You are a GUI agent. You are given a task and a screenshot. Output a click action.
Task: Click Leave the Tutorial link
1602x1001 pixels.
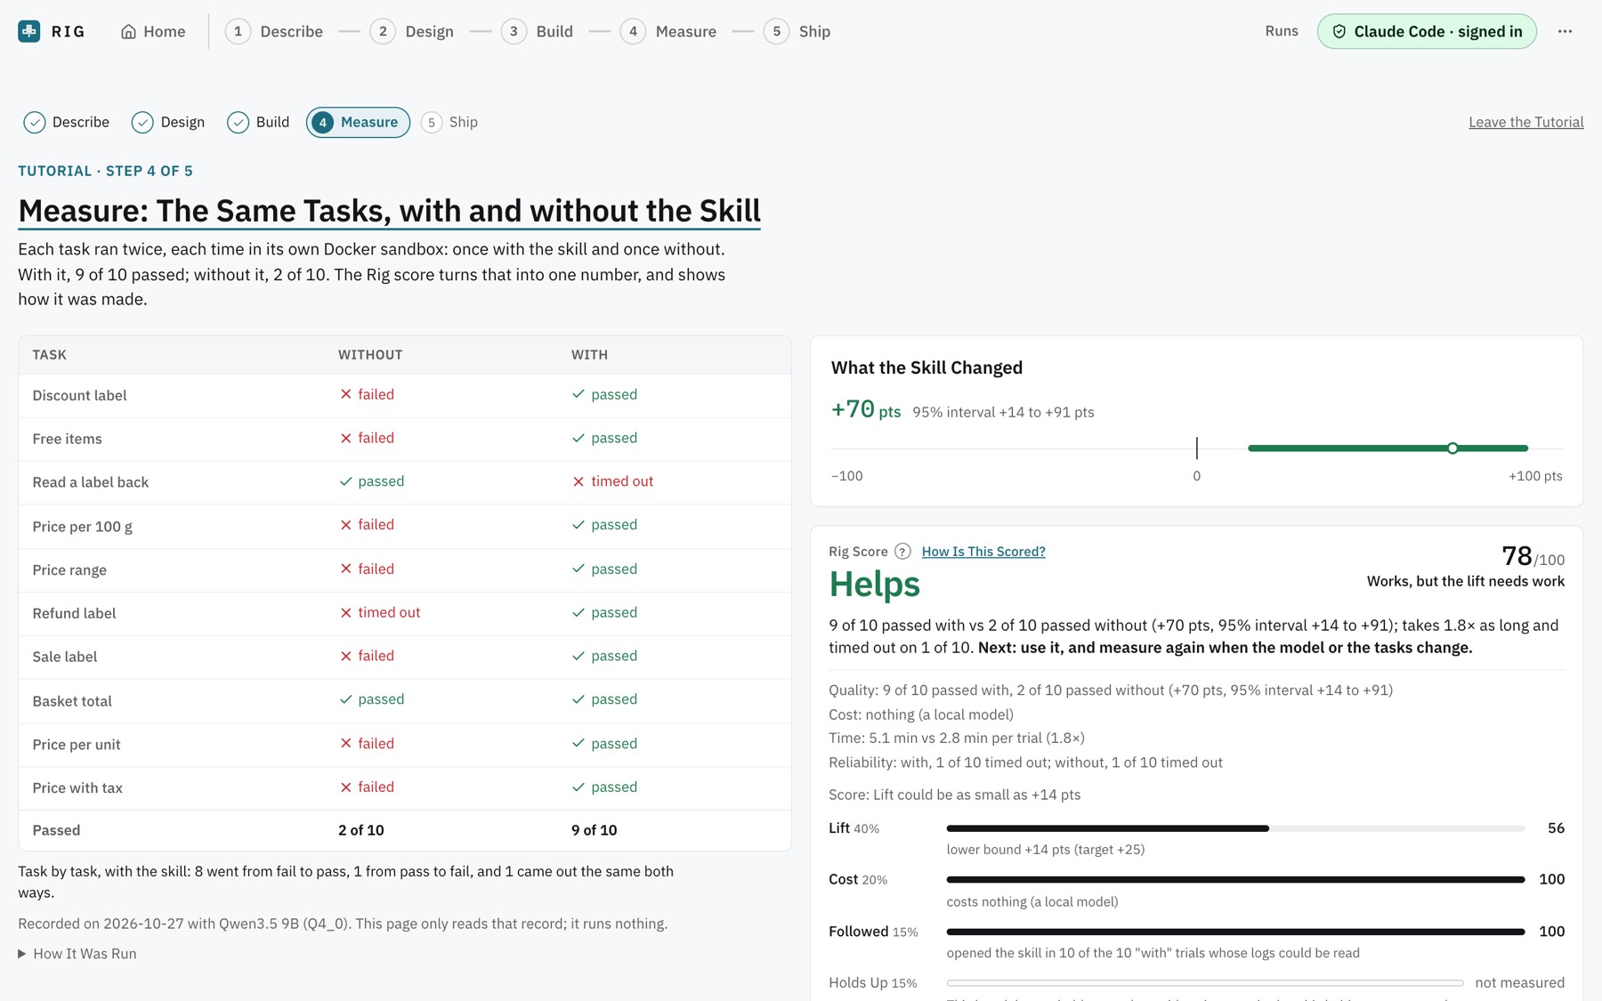coord(1525,122)
